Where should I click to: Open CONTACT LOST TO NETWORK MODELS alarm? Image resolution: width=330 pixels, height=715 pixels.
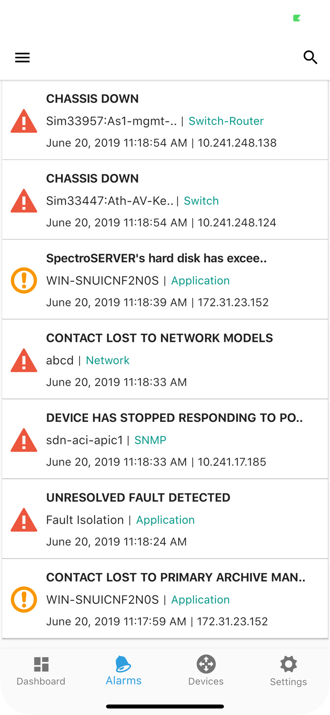point(160,338)
